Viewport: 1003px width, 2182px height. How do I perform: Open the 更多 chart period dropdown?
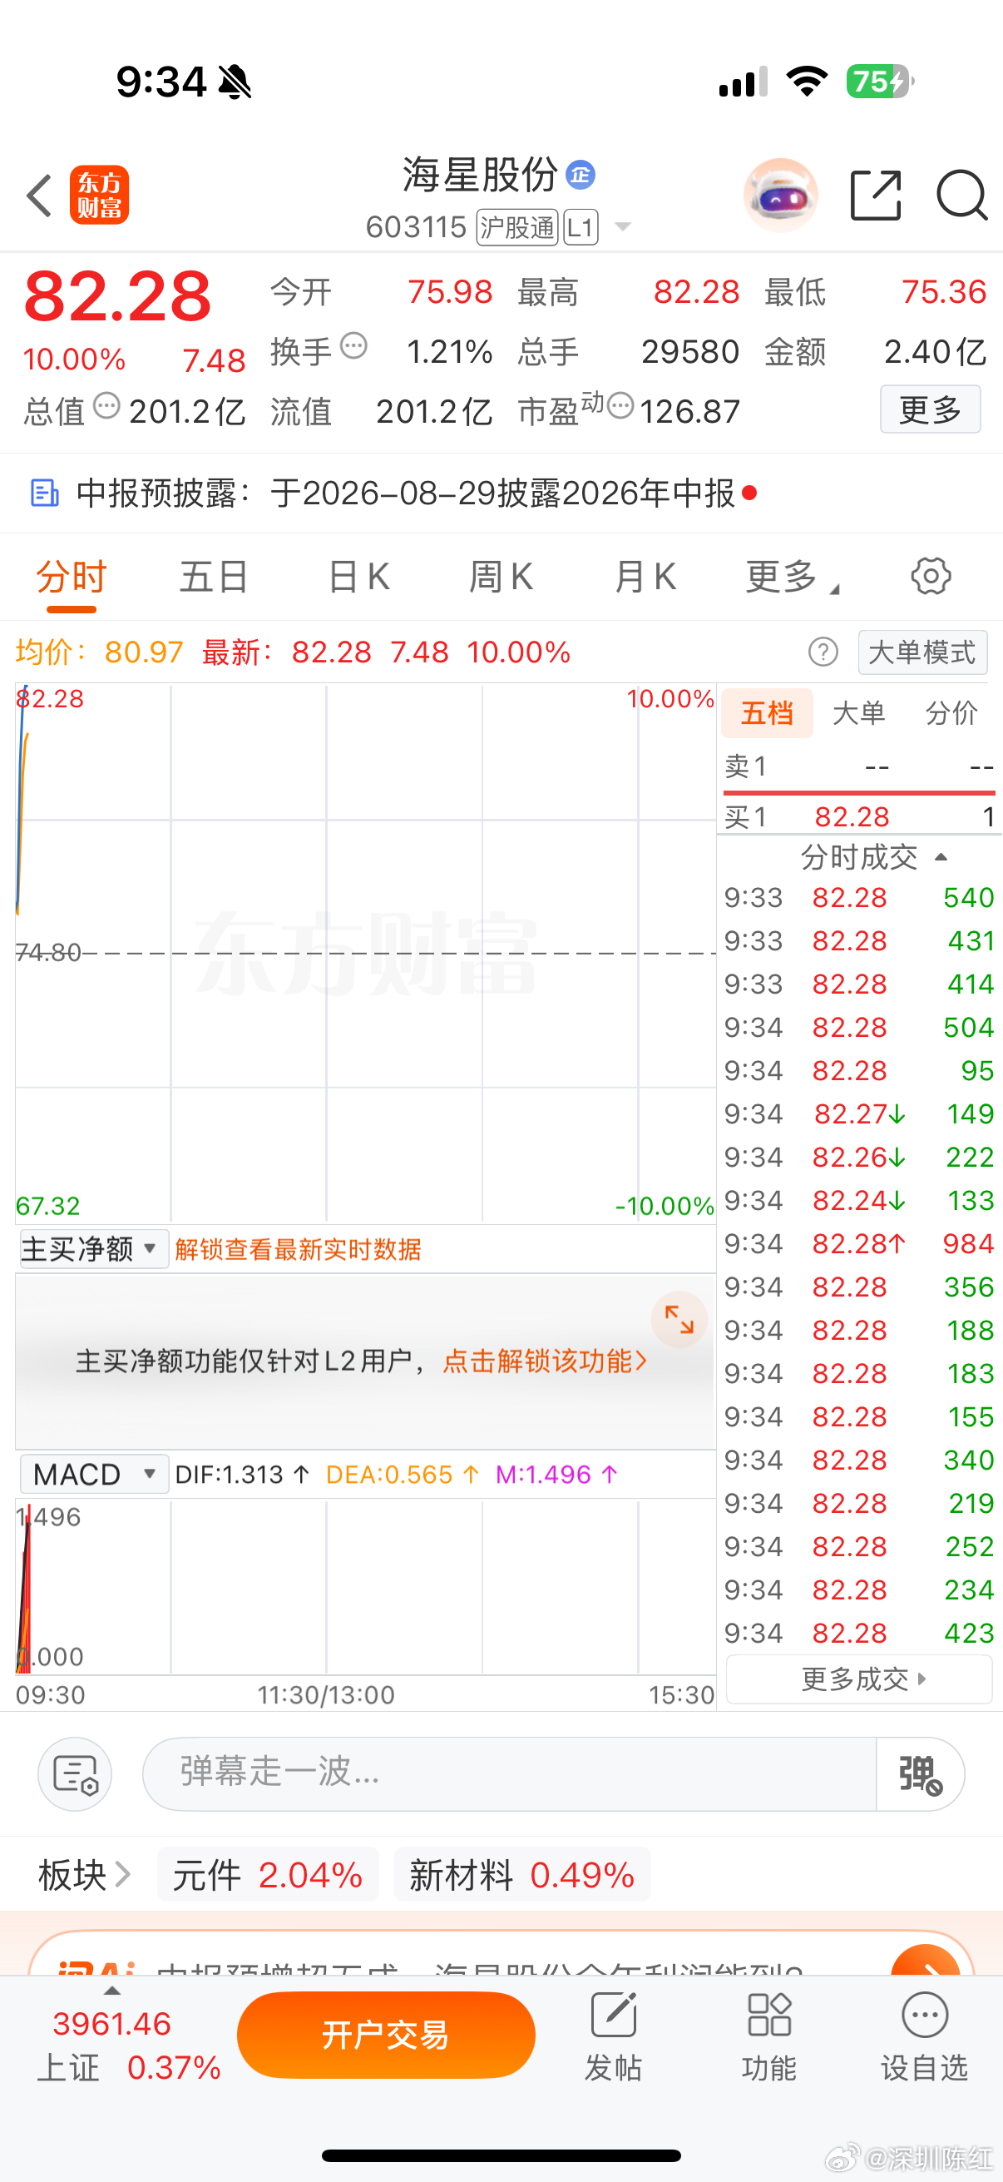[x=793, y=577]
